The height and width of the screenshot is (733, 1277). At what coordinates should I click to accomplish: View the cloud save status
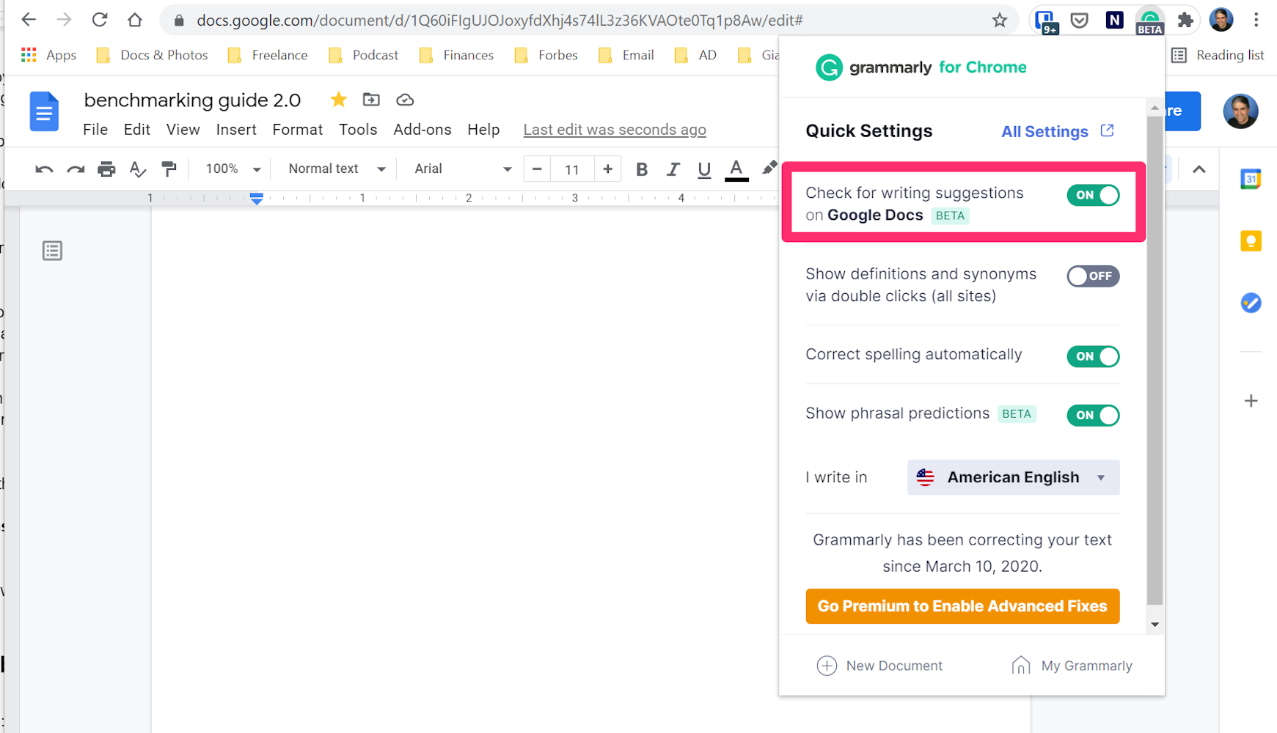click(405, 100)
